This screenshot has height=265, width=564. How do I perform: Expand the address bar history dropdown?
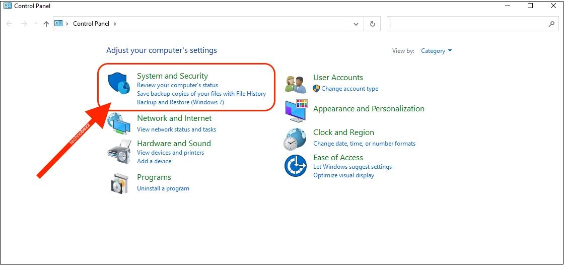tap(356, 24)
